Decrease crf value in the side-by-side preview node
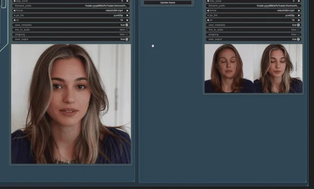Viewport: 314px width, 189px height. (x=208, y=20)
